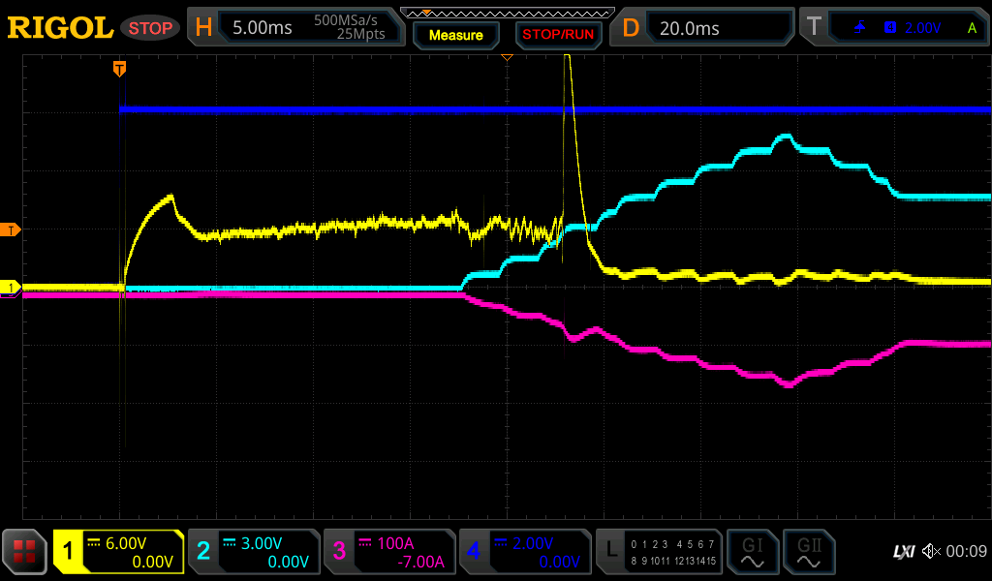The height and width of the screenshot is (581, 992).
Task: Click the LXI network status icon
Action: tap(903, 552)
